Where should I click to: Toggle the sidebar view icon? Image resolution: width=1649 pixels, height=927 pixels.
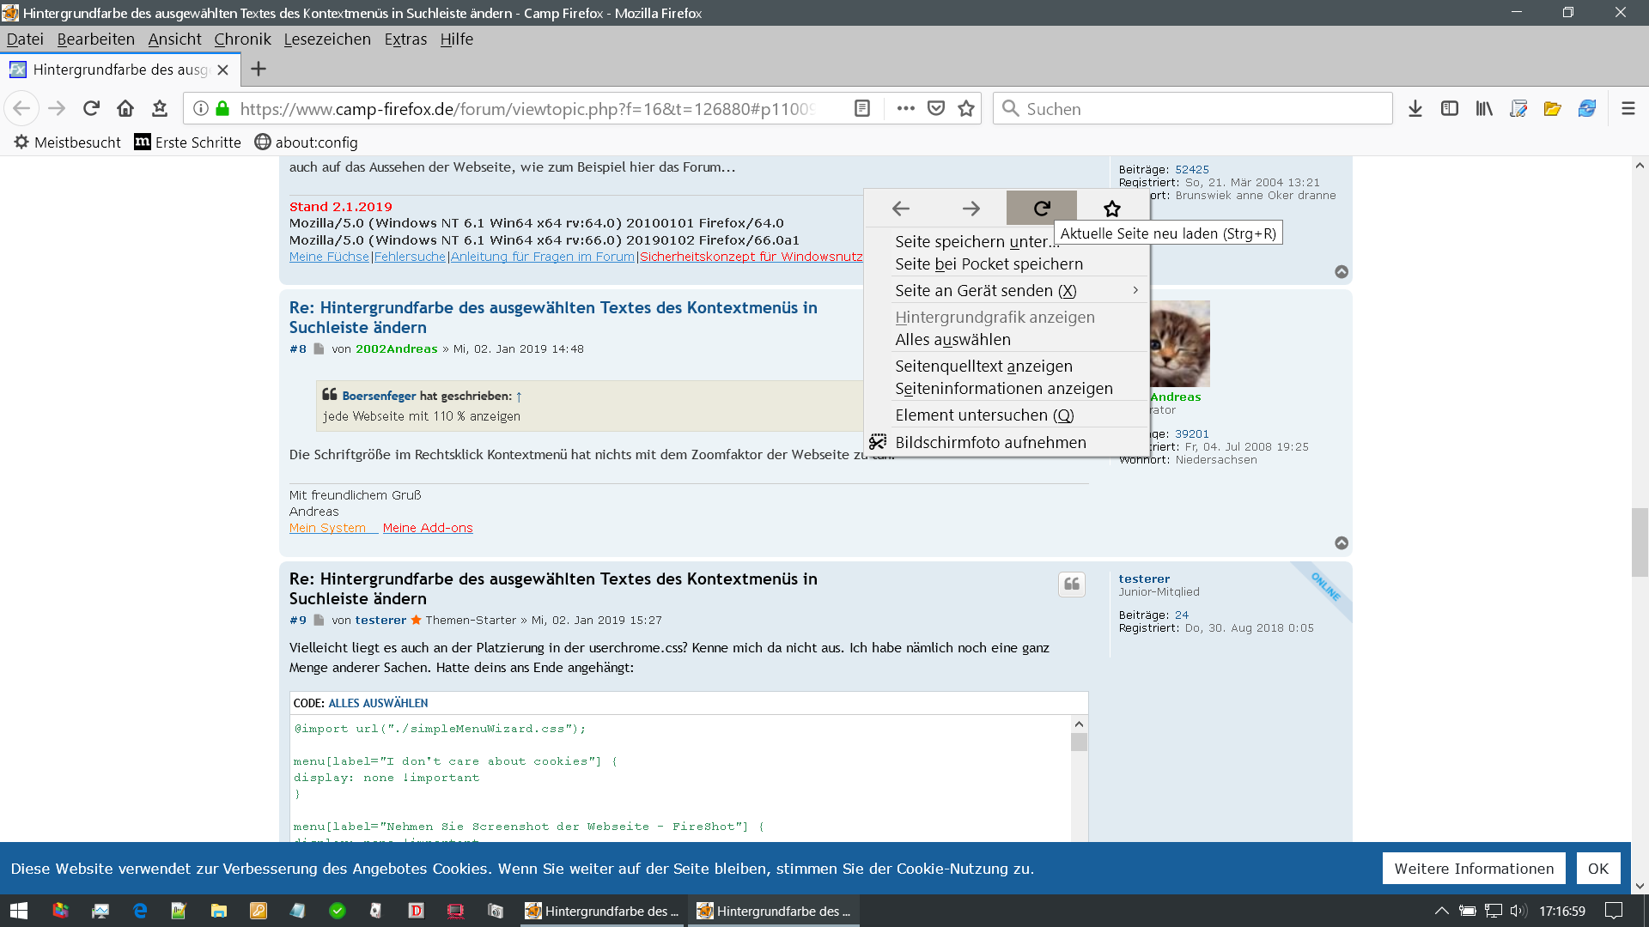tap(1450, 108)
